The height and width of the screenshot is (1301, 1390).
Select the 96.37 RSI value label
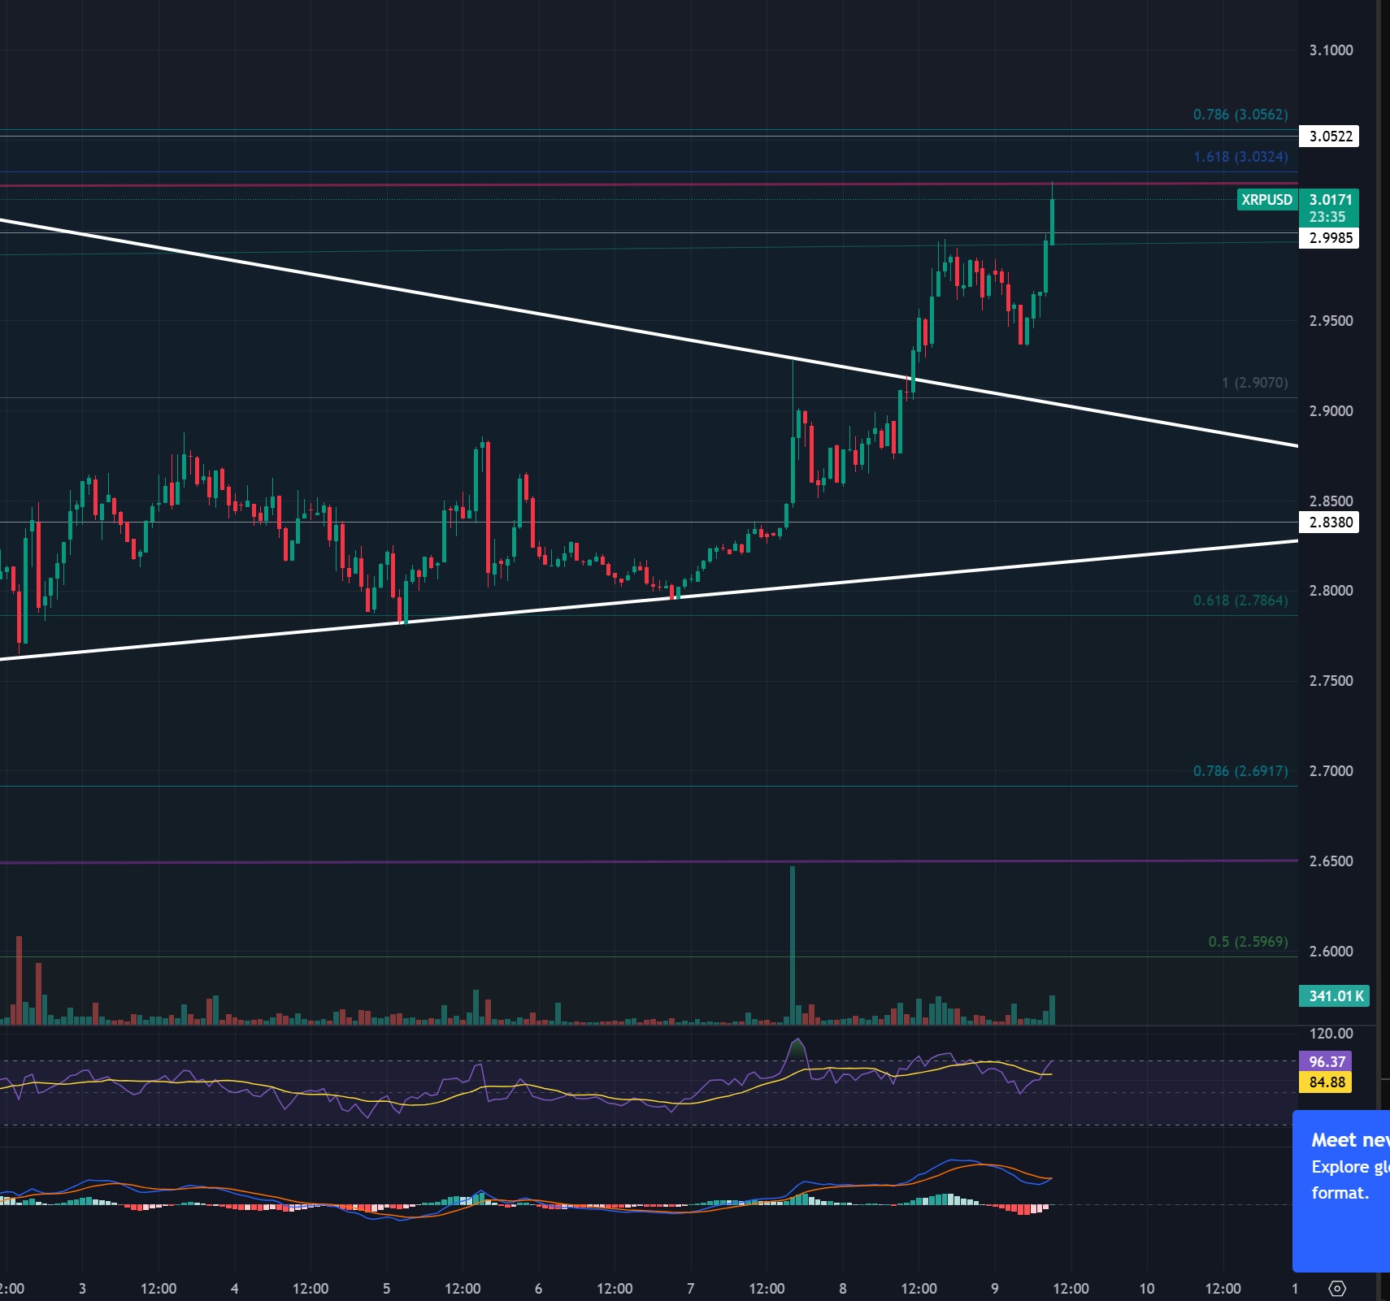1327,1061
